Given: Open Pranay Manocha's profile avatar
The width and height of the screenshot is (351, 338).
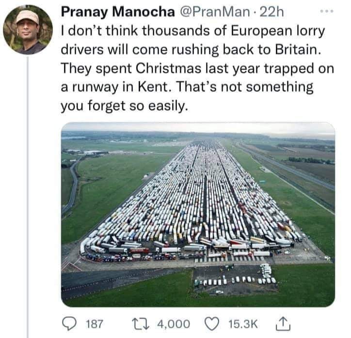Looking at the screenshot, I should pyautogui.click(x=28, y=30).
